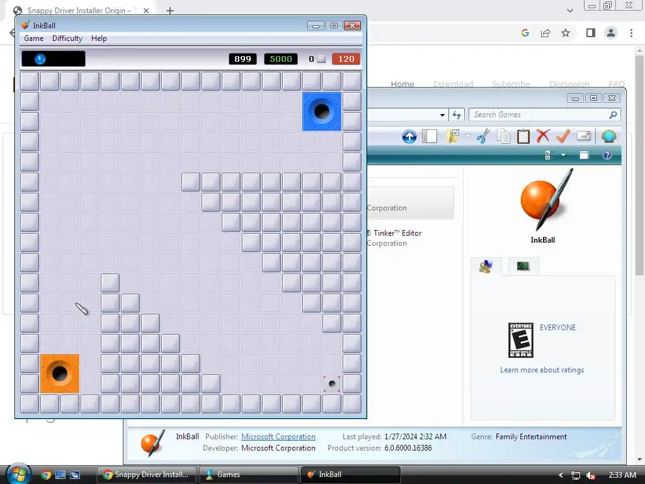Expand the arrow beside the folder options icon
Image resolution: width=645 pixels, height=484 pixels.
(x=468, y=136)
